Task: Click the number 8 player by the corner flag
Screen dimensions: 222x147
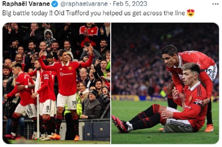Action: coord(46,90)
